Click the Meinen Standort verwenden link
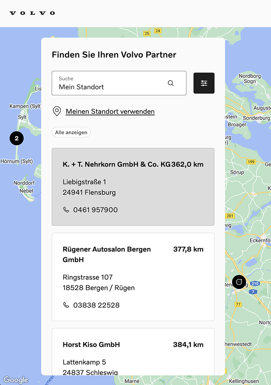 pos(110,111)
